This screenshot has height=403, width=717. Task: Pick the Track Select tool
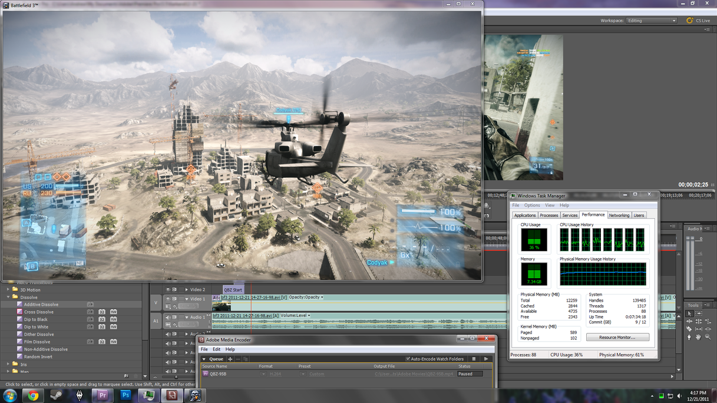click(699, 314)
